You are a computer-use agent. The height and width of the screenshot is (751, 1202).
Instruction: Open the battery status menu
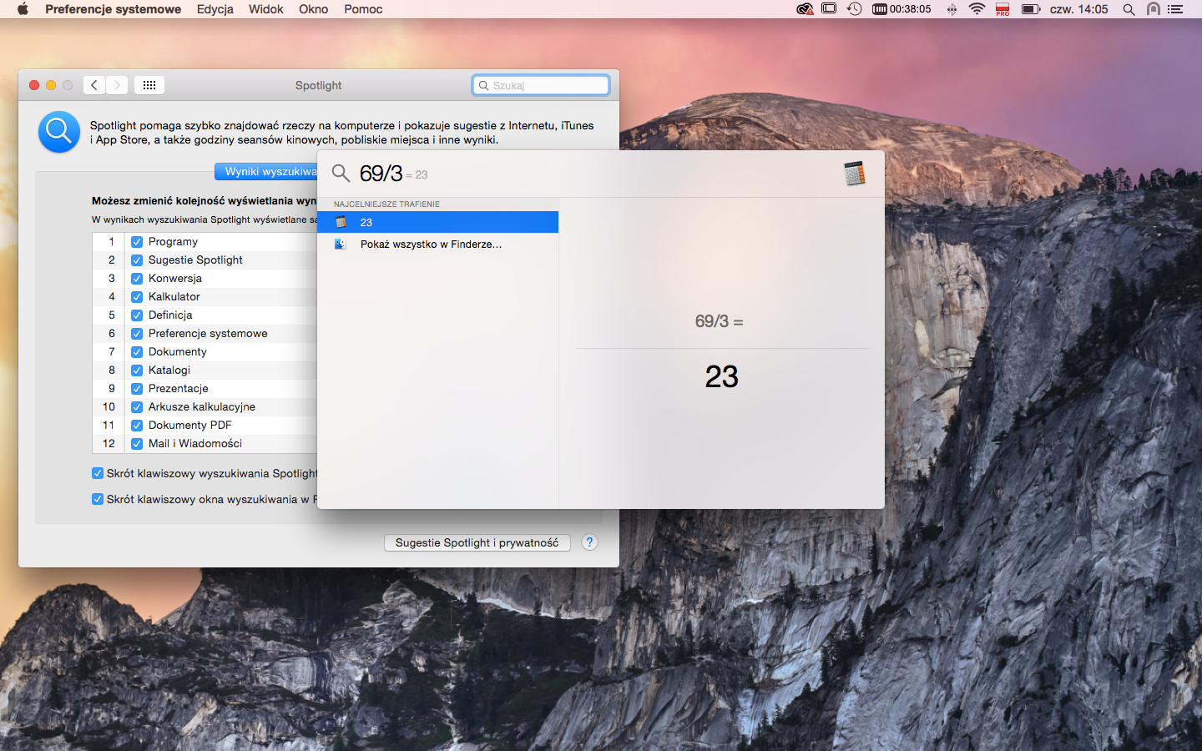(x=1031, y=9)
